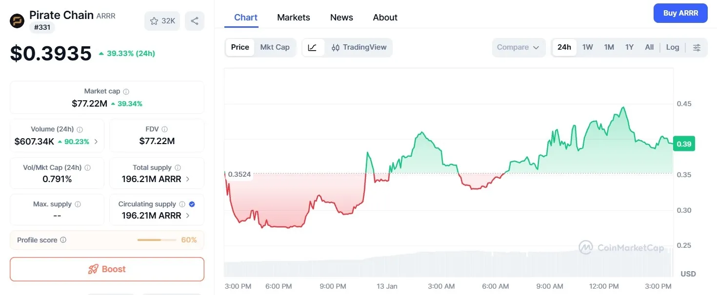The image size is (717, 295).
Task: Click the Boost button
Action: [x=107, y=269]
